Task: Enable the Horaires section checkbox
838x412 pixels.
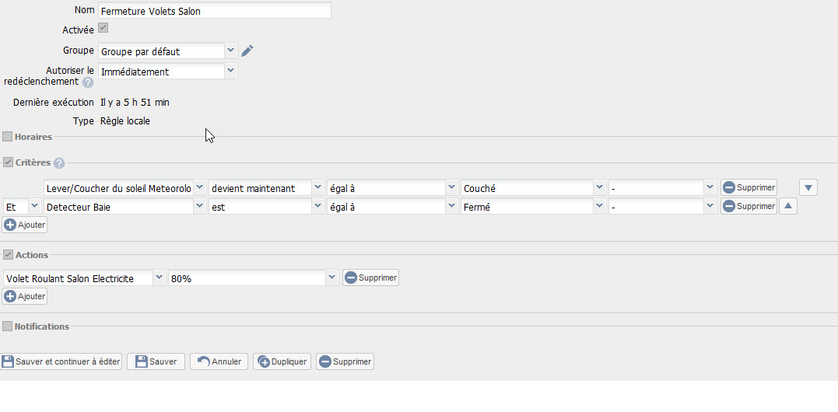Action: click(x=7, y=137)
